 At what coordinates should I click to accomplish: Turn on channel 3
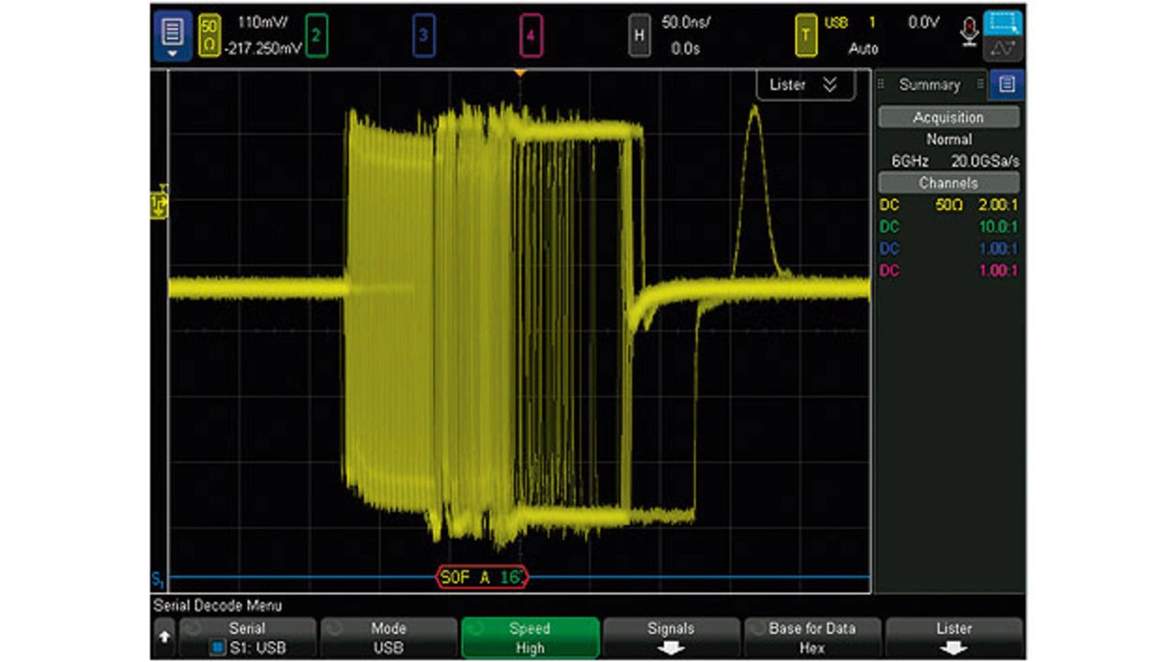coord(423,37)
